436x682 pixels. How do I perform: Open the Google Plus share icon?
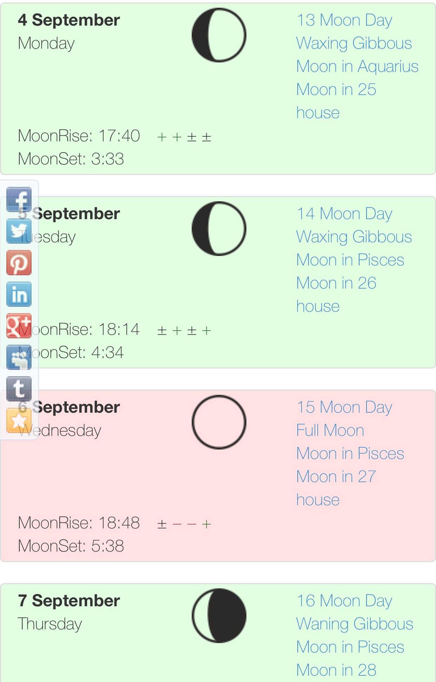click(19, 326)
